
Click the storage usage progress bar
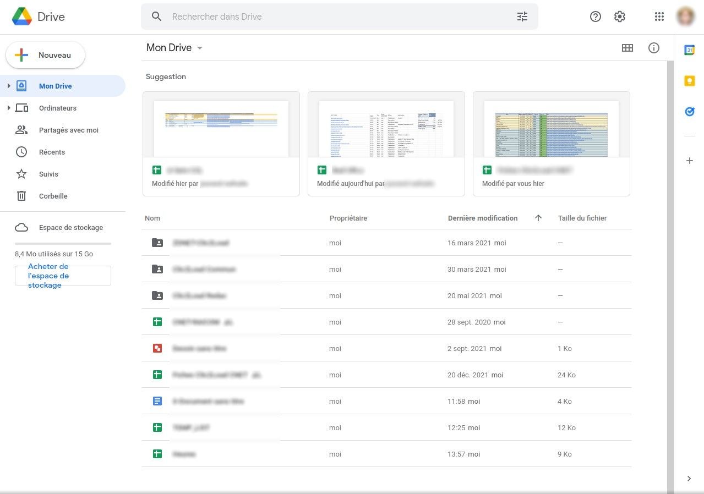coord(63,243)
